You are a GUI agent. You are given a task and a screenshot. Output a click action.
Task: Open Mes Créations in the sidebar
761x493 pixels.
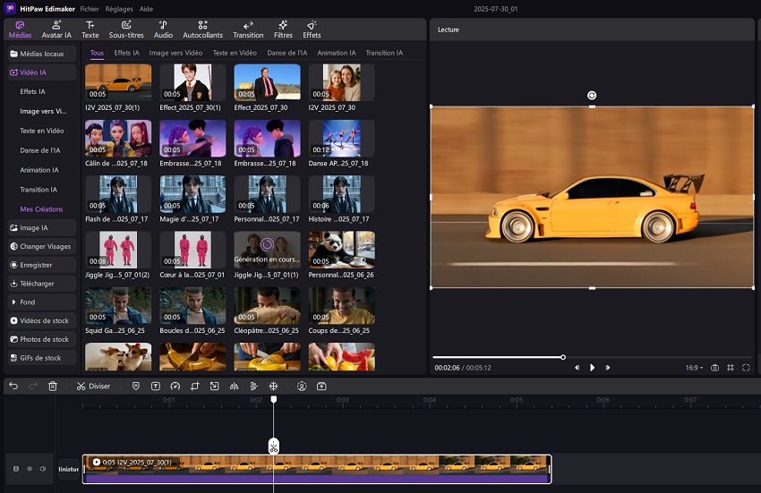click(x=41, y=208)
